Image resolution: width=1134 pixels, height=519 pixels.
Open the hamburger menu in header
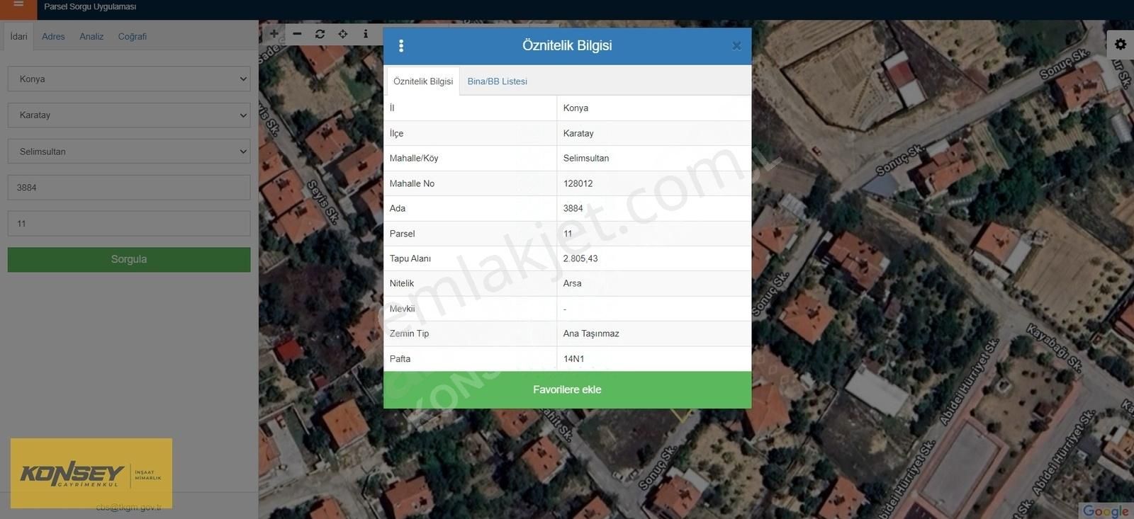(x=18, y=6)
